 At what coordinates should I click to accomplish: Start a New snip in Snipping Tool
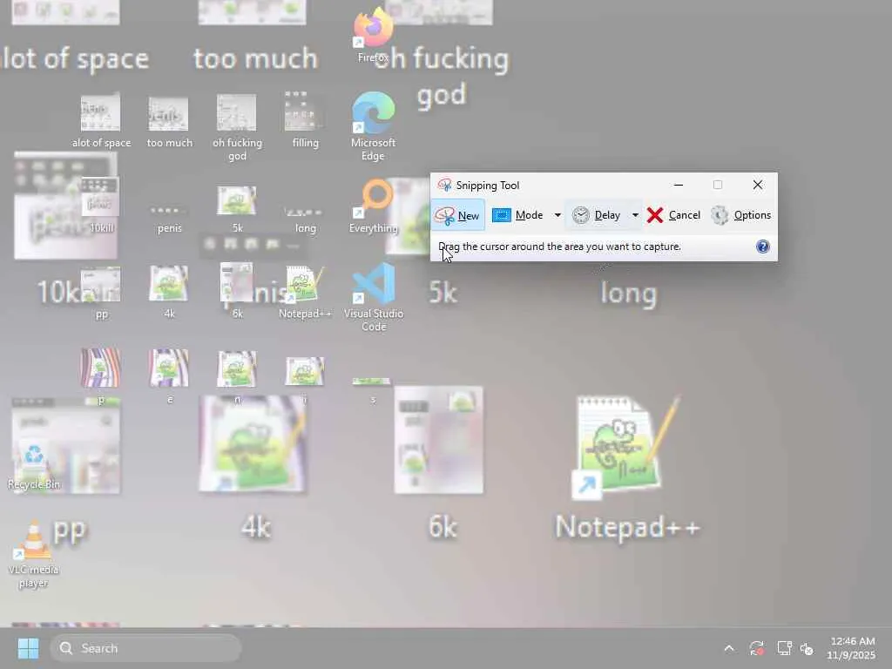[x=458, y=215]
